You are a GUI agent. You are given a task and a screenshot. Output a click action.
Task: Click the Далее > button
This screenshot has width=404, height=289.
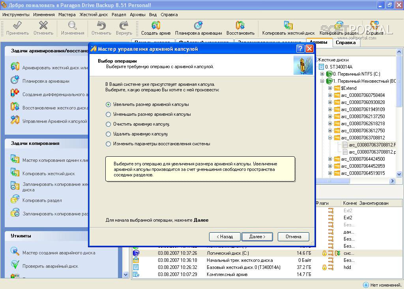click(257, 237)
